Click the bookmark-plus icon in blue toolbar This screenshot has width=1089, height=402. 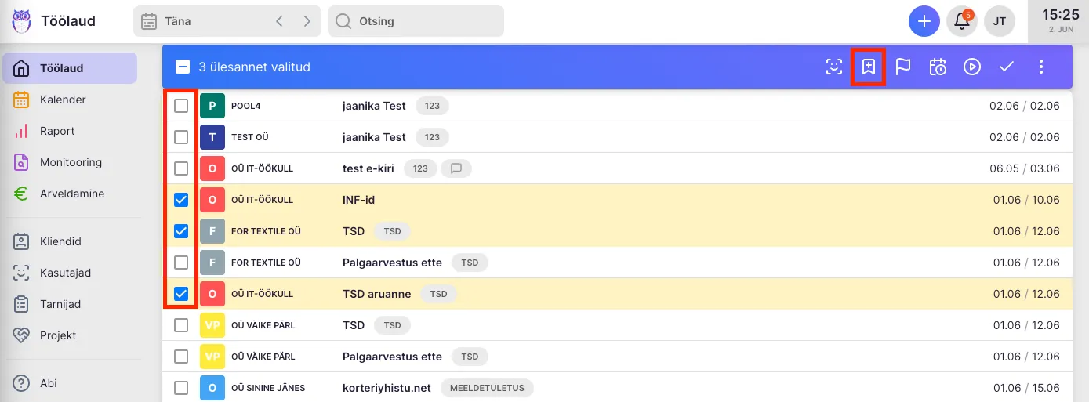click(869, 67)
